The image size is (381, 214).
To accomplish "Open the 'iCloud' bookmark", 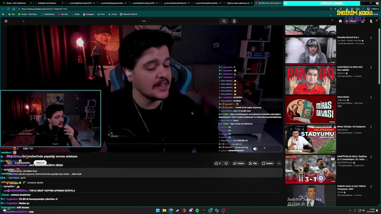I will tap(113, 14).
